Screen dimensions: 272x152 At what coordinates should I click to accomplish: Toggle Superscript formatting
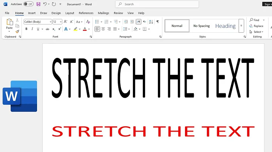tap(60, 29)
